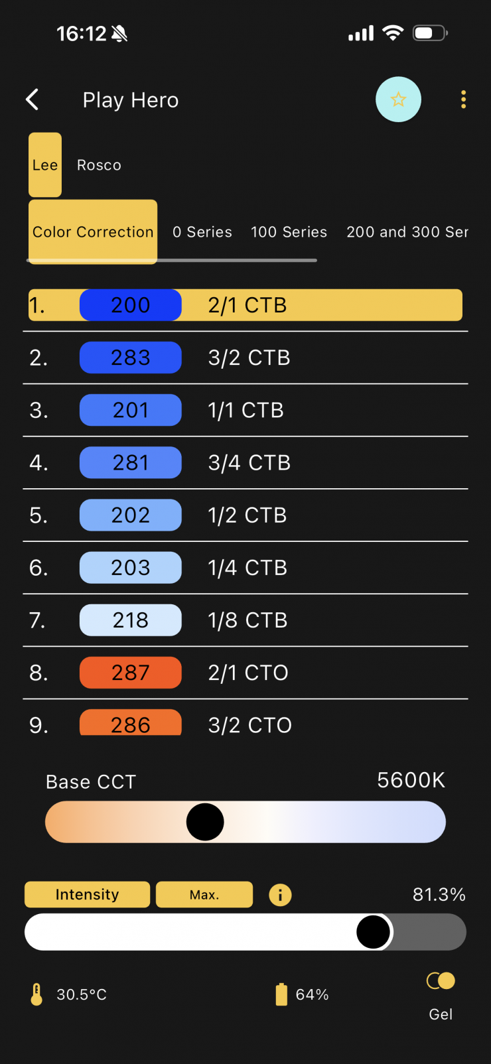
Task: Tap the battery level icon
Action: (x=281, y=994)
